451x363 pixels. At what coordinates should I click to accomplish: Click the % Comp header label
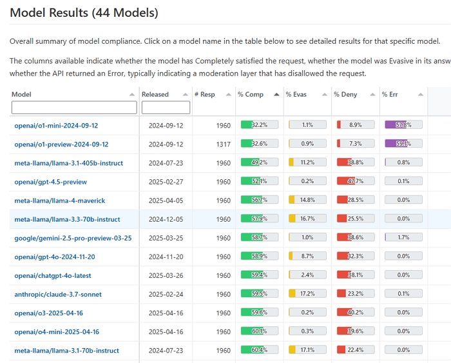pos(251,94)
